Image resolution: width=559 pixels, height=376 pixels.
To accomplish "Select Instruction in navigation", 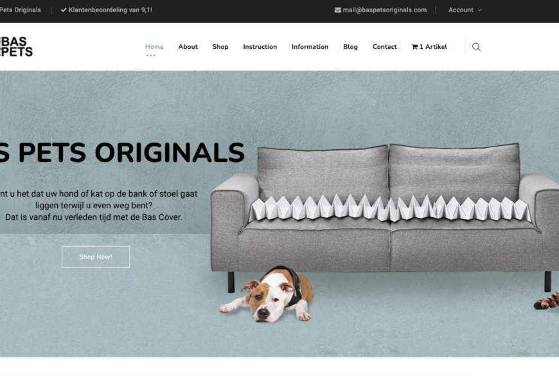I will point(260,47).
